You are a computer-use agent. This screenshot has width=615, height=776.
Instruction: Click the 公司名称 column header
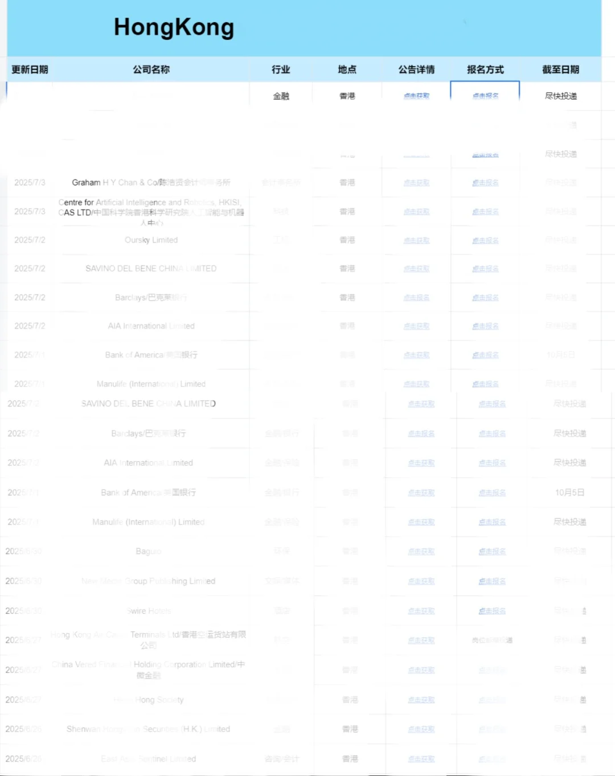(x=151, y=69)
